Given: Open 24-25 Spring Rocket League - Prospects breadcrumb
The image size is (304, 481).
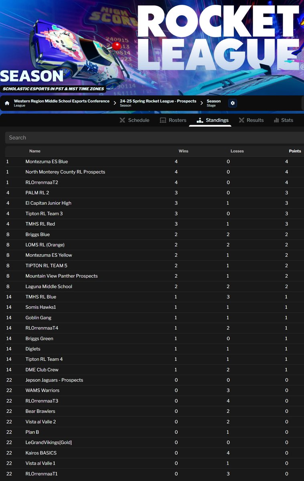Looking at the screenshot, I should (158, 103).
